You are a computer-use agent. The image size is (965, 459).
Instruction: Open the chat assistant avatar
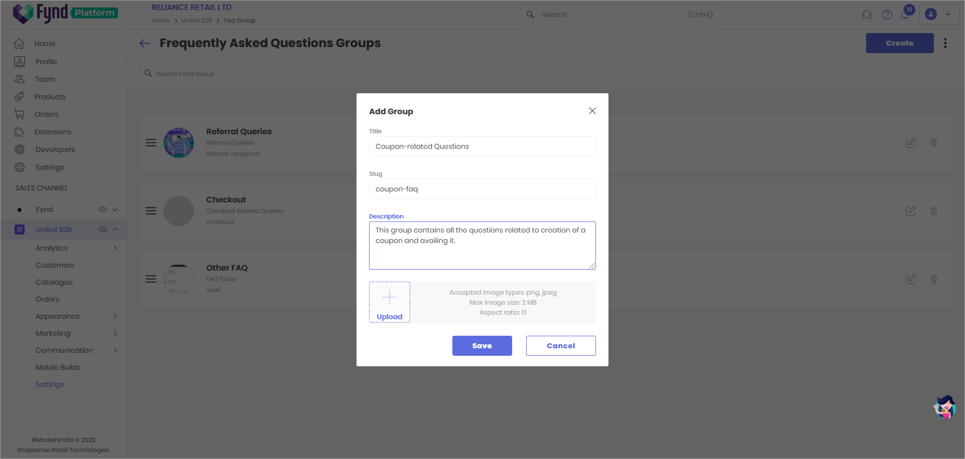(x=945, y=407)
